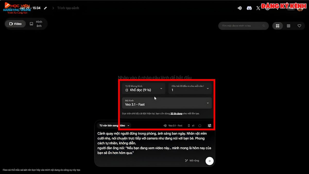This screenshot has height=174, width=309.
Task: Click the speaker announcements icon in header
Action: click(x=240, y=8)
